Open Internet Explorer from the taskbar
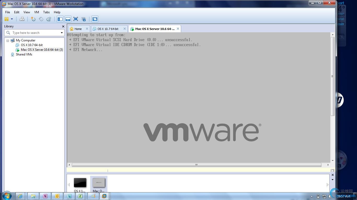 tap(20, 196)
